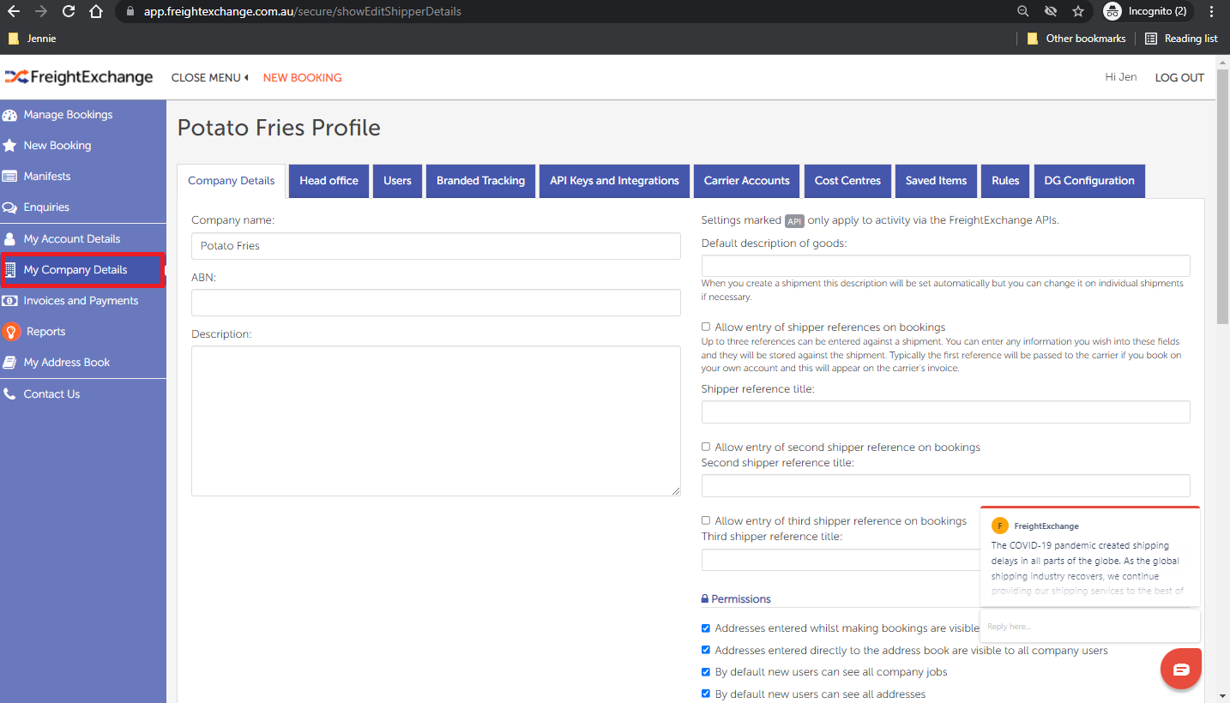
Task: Open the red chat launcher button
Action: pyautogui.click(x=1181, y=670)
